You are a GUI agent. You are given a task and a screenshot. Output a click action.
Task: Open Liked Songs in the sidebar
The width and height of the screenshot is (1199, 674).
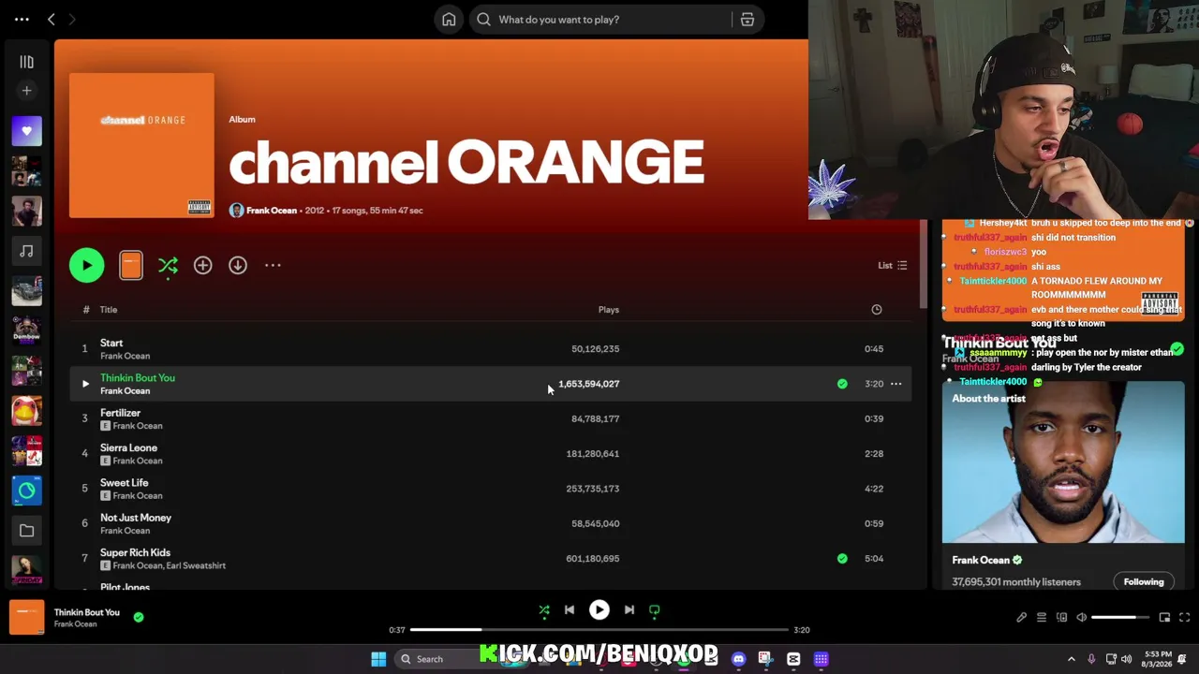(26, 131)
